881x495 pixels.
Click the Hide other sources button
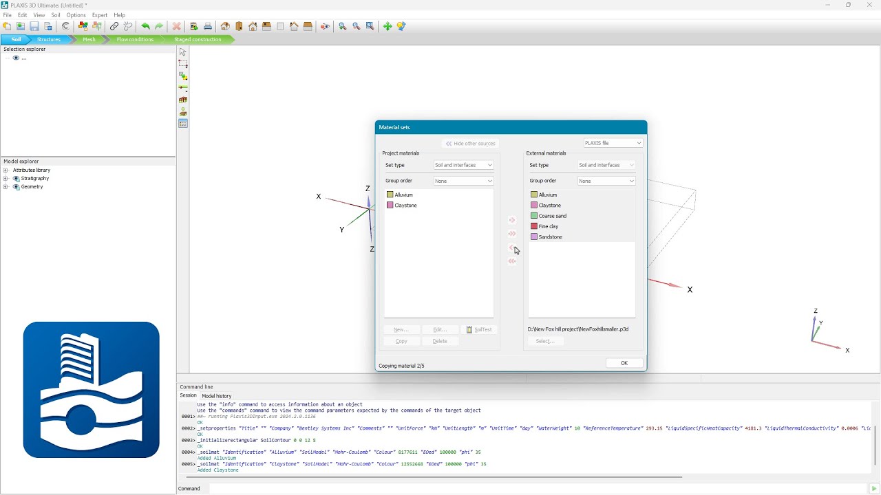(x=471, y=144)
